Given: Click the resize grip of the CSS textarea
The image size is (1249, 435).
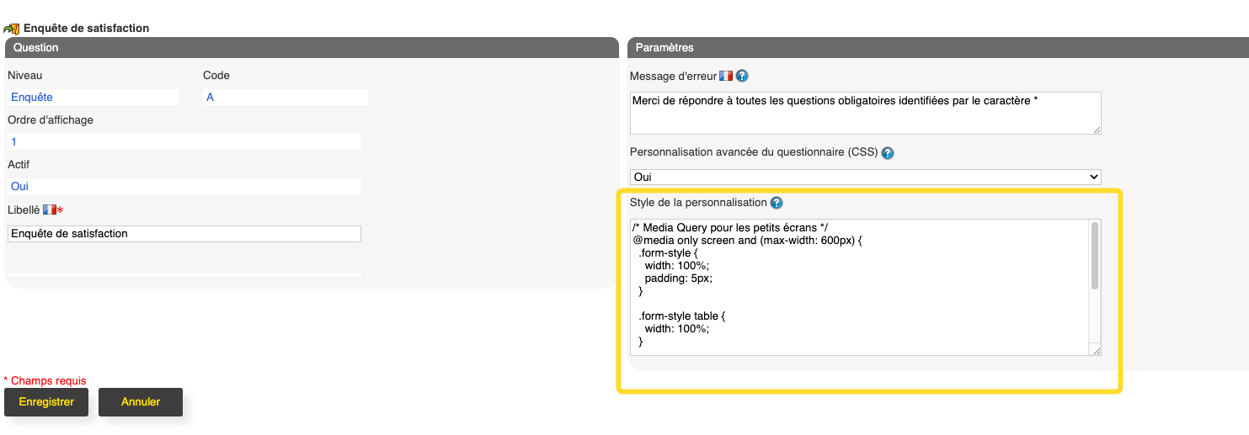Looking at the screenshot, I should 1096,351.
